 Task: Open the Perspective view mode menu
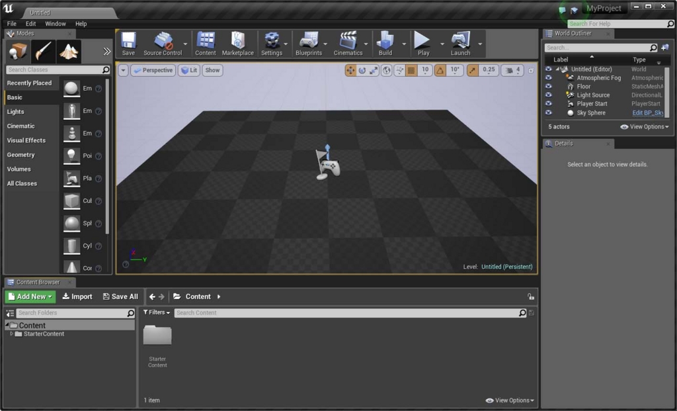[x=153, y=70]
